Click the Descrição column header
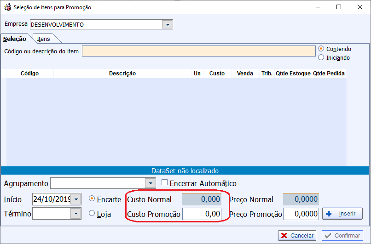Screen dimensions: 371x244 coord(122,74)
